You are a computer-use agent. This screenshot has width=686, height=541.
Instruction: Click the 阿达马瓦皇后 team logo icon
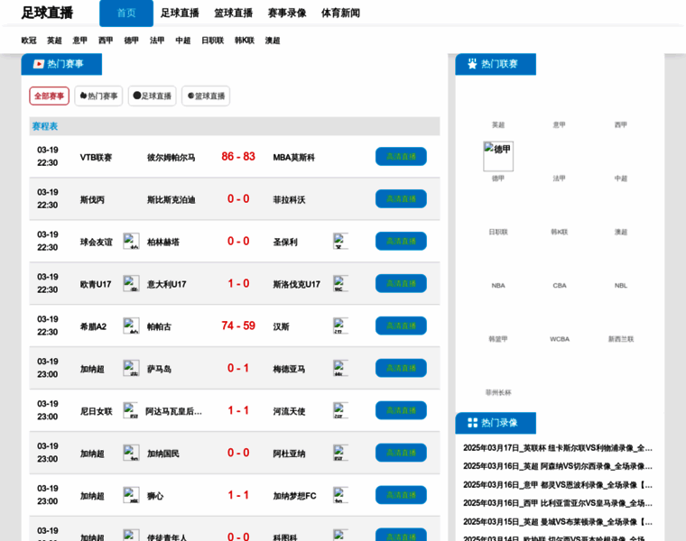(131, 411)
